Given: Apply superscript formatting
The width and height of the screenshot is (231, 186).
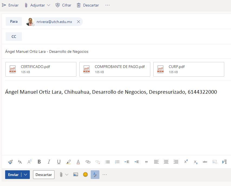Looking at the screenshot, I should tap(186, 162).
